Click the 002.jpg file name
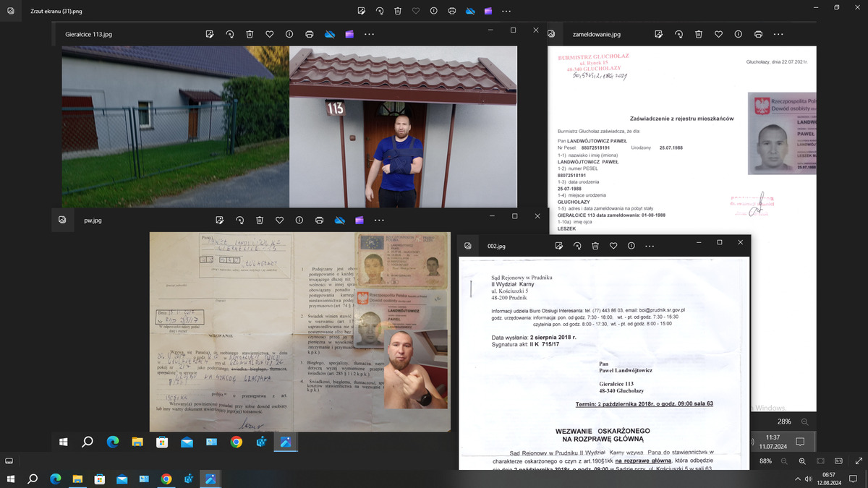The image size is (868, 488). click(497, 247)
